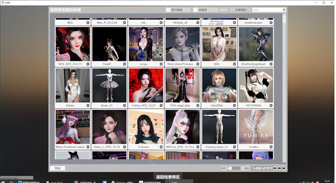Image resolution: width=336 pixels, height=183 pixels.
Task: Click gear beside Wind chime Princess
Action: point(198,64)
